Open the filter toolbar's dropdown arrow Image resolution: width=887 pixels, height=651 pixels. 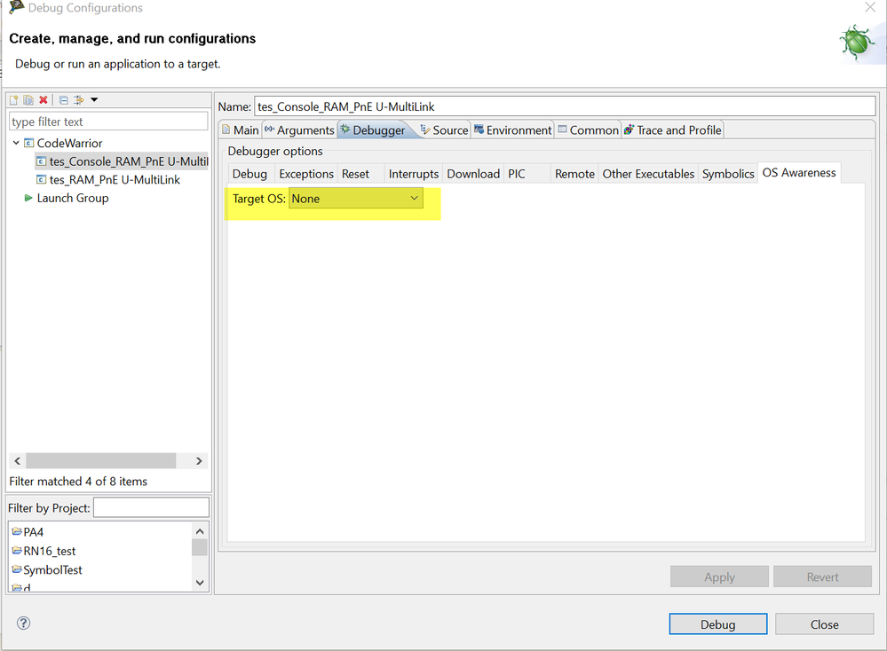click(x=94, y=100)
